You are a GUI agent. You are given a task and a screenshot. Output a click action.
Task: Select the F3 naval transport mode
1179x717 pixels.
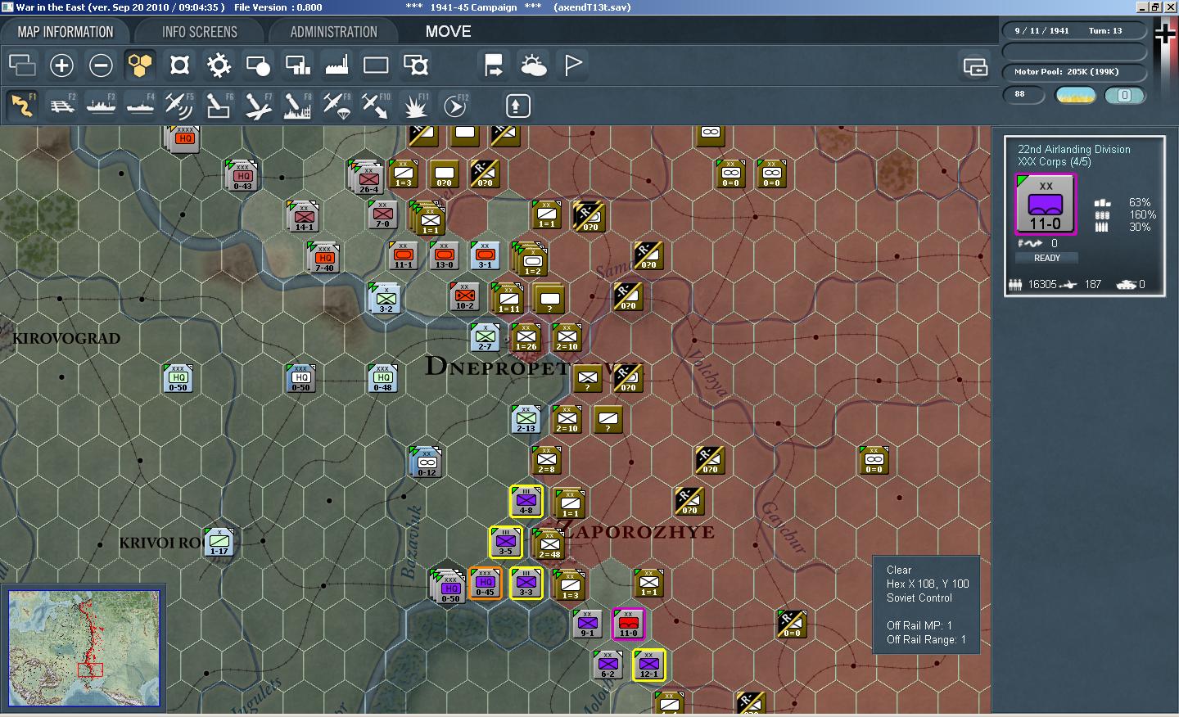tap(101, 106)
